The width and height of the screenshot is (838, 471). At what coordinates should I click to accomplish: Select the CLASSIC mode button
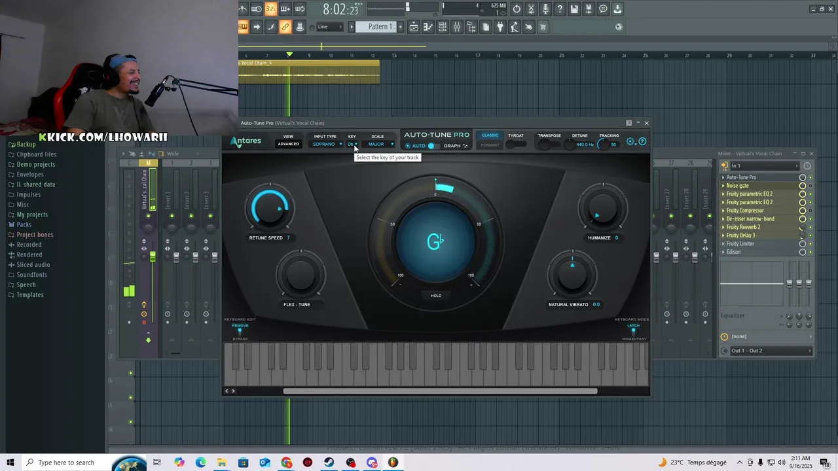(x=490, y=135)
